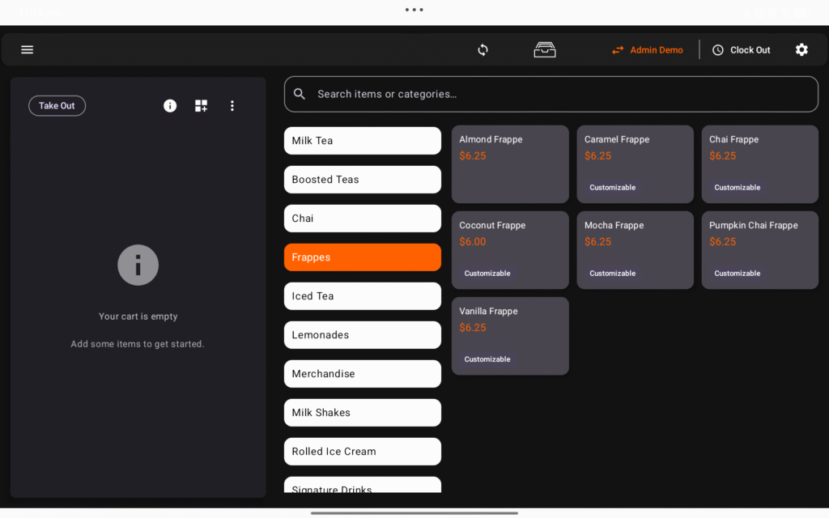Open the Boosted Teas category
Image resolution: width=829 pixels, height=518 pixels.
[x=362, y=180]
